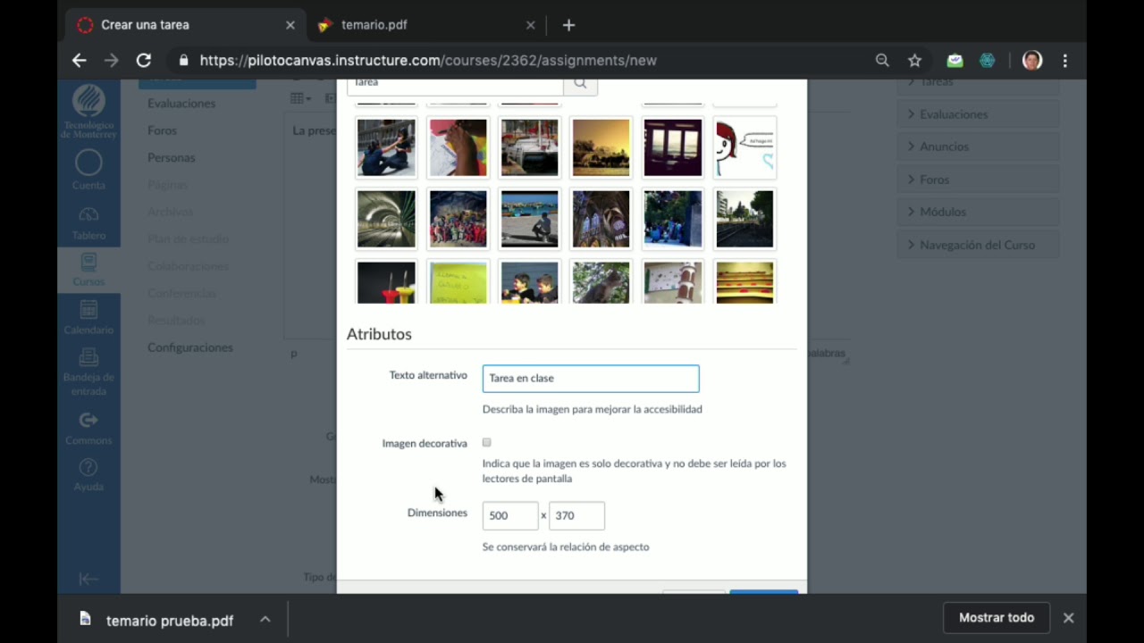This screenshot has height=643, width=1144.
Task: Toggle the Imagen decorativa checkbox
Action: 486,442
